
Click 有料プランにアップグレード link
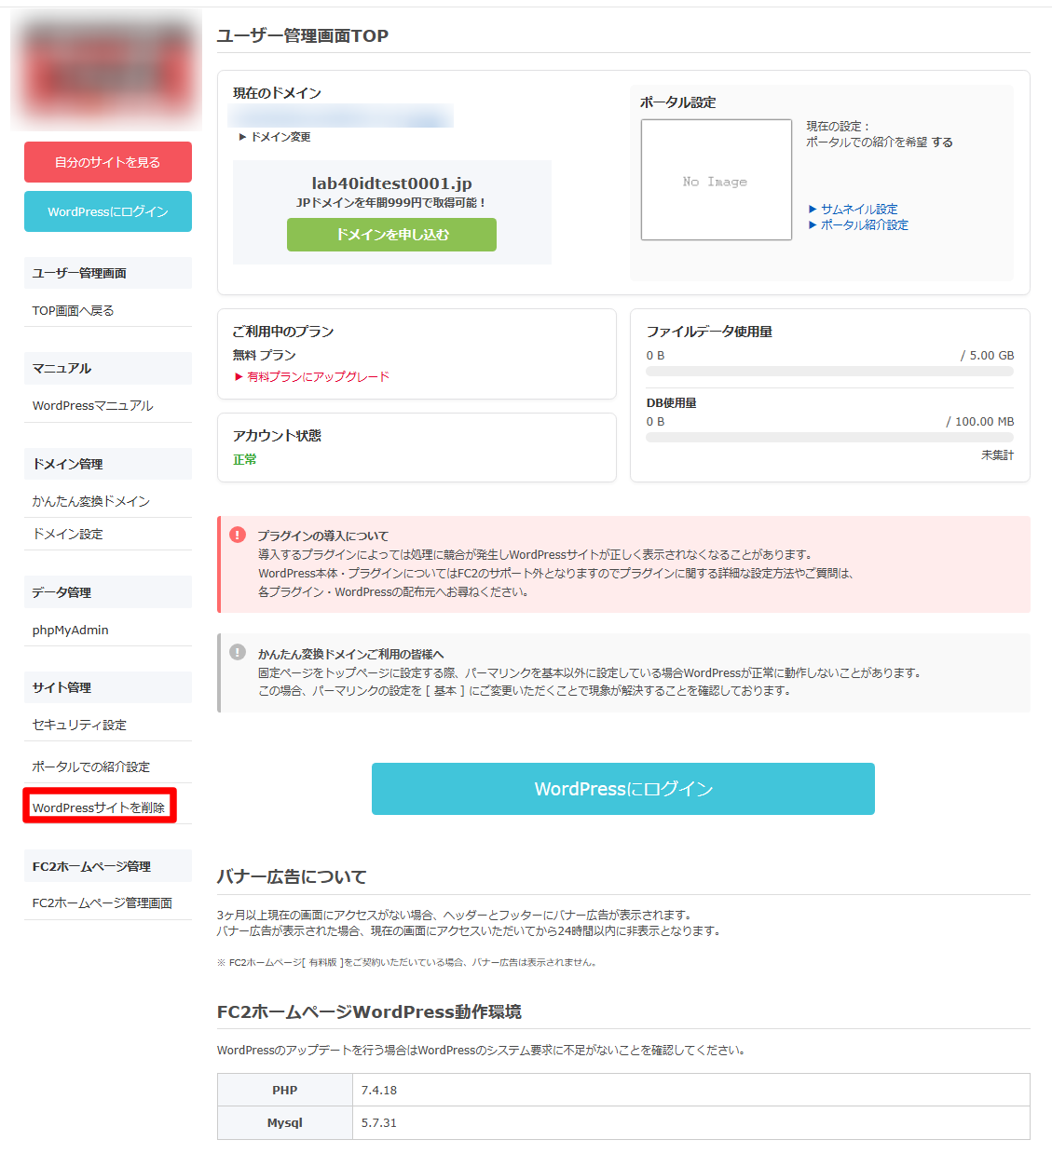point(318,377)
